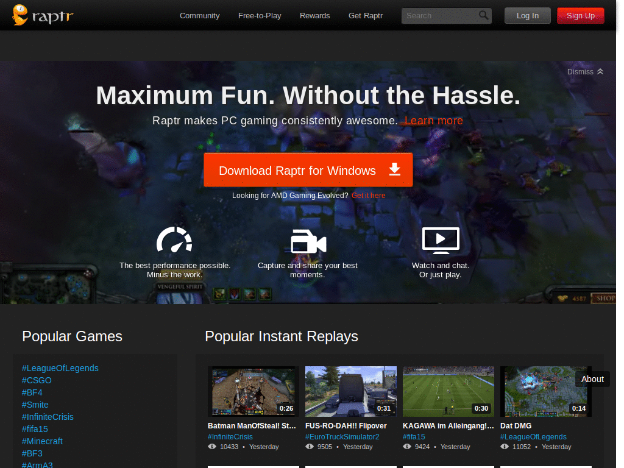Open the FUS-RO-DAH!! Flipover title

pyautogui.click(x=346, y=426)
